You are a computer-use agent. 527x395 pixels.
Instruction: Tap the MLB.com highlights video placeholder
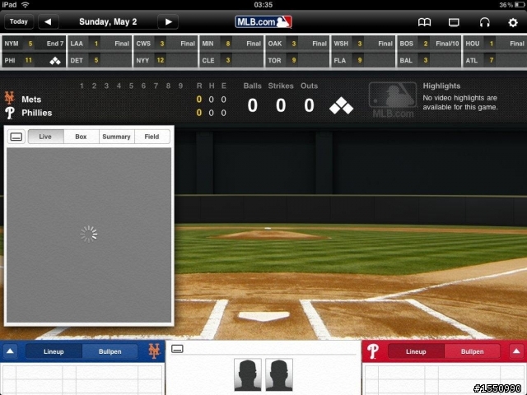coord(393,100)
